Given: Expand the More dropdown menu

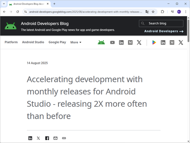Looking at the screenshot, I should [x=76, y=42].
